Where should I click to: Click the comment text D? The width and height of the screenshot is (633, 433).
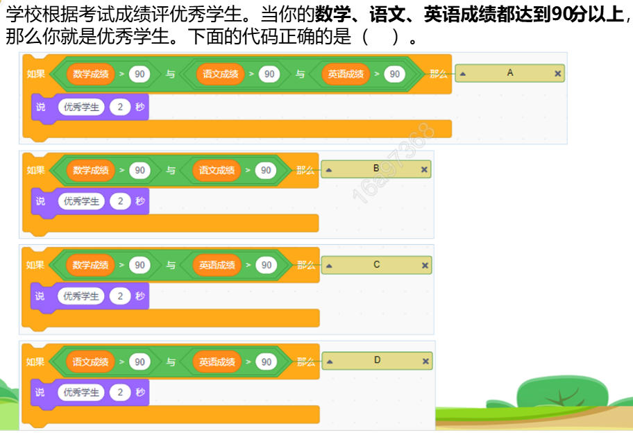pos(377,360)
